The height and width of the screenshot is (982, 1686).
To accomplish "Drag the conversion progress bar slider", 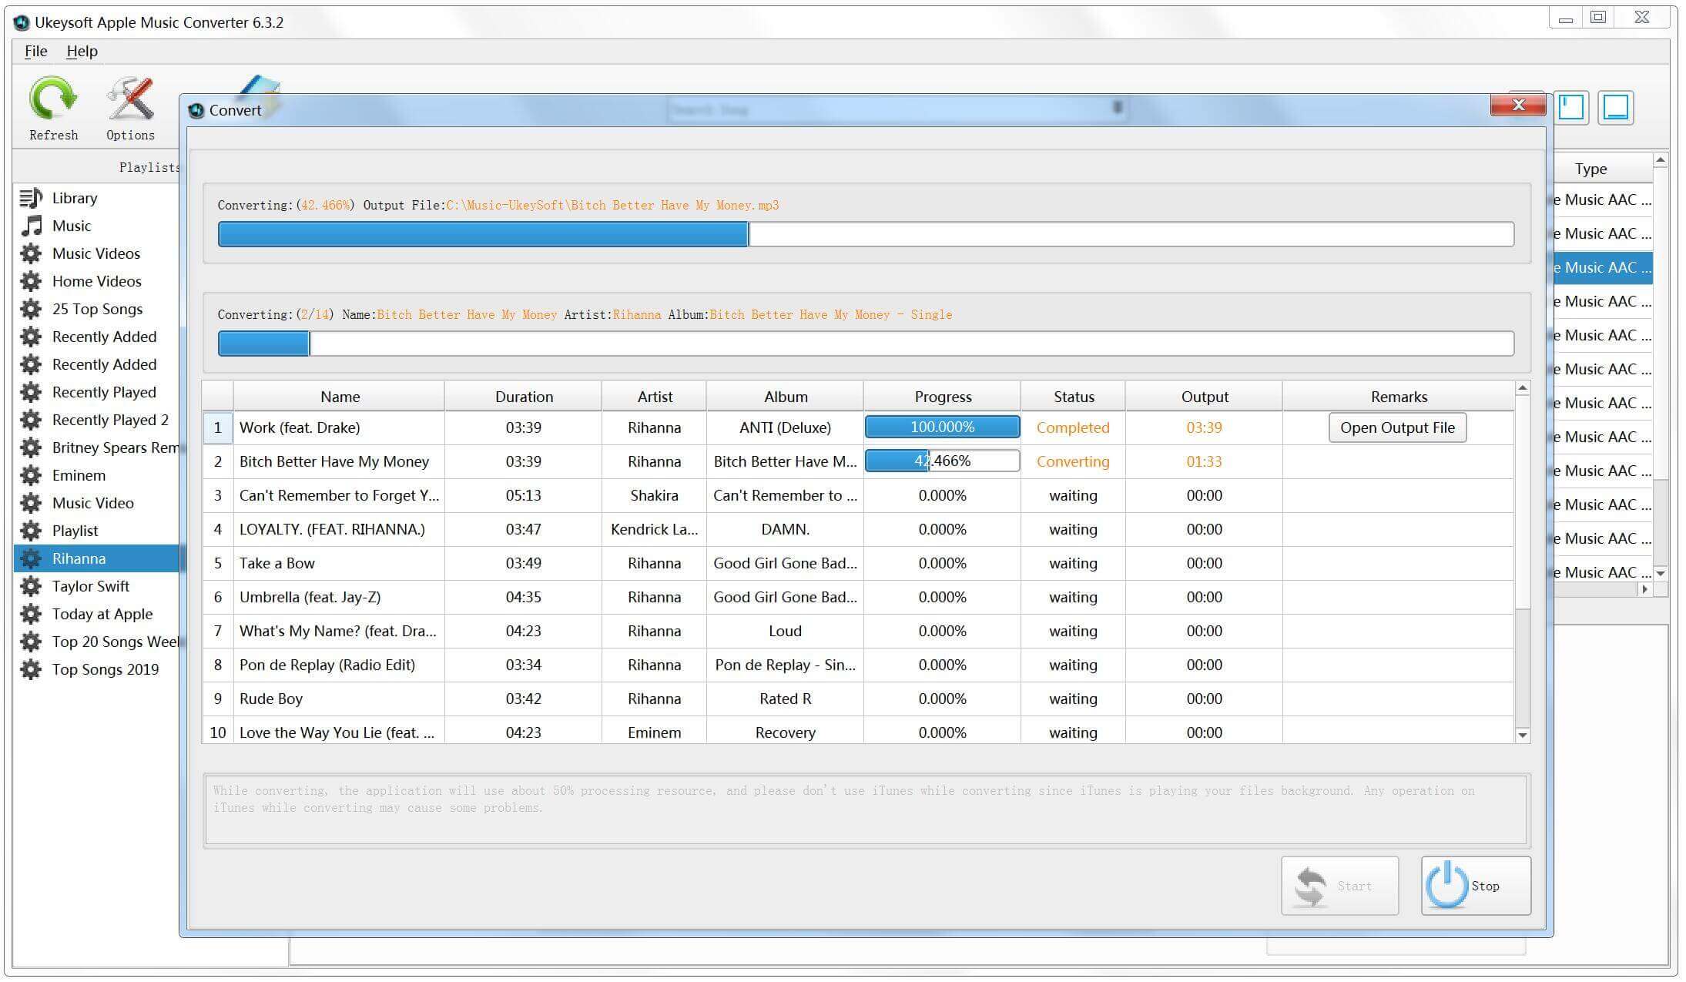I will point(746,233).
